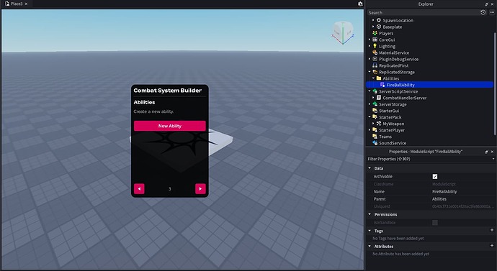The height and width of the screenshot is (271, 497).
Task: Click the PluginDebugService icon
Action: (375, 59)
